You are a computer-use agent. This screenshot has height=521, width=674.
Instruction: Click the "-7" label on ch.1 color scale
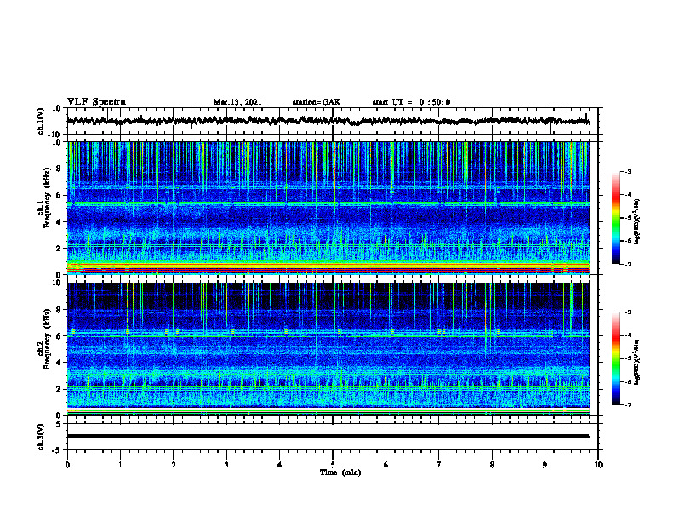628,264
